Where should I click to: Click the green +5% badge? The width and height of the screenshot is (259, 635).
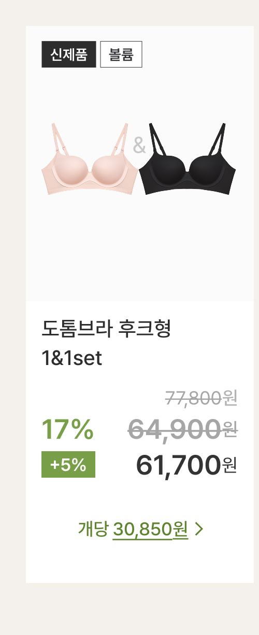coord(68,465)
